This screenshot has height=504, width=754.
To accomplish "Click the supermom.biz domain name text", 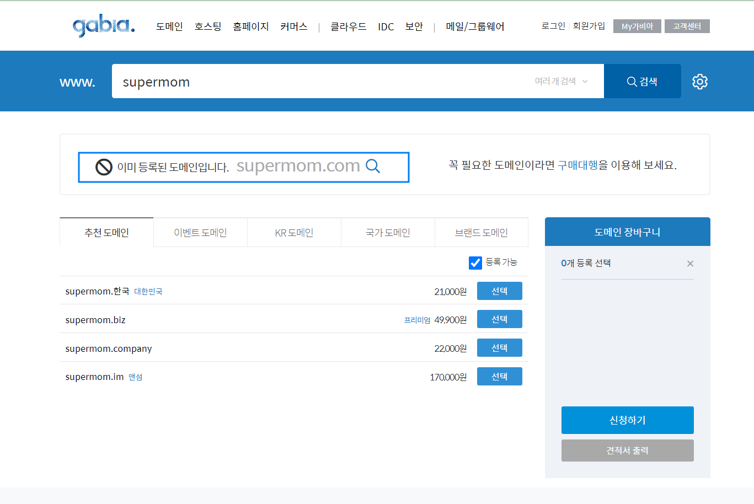I will click(x=95, y=320).
